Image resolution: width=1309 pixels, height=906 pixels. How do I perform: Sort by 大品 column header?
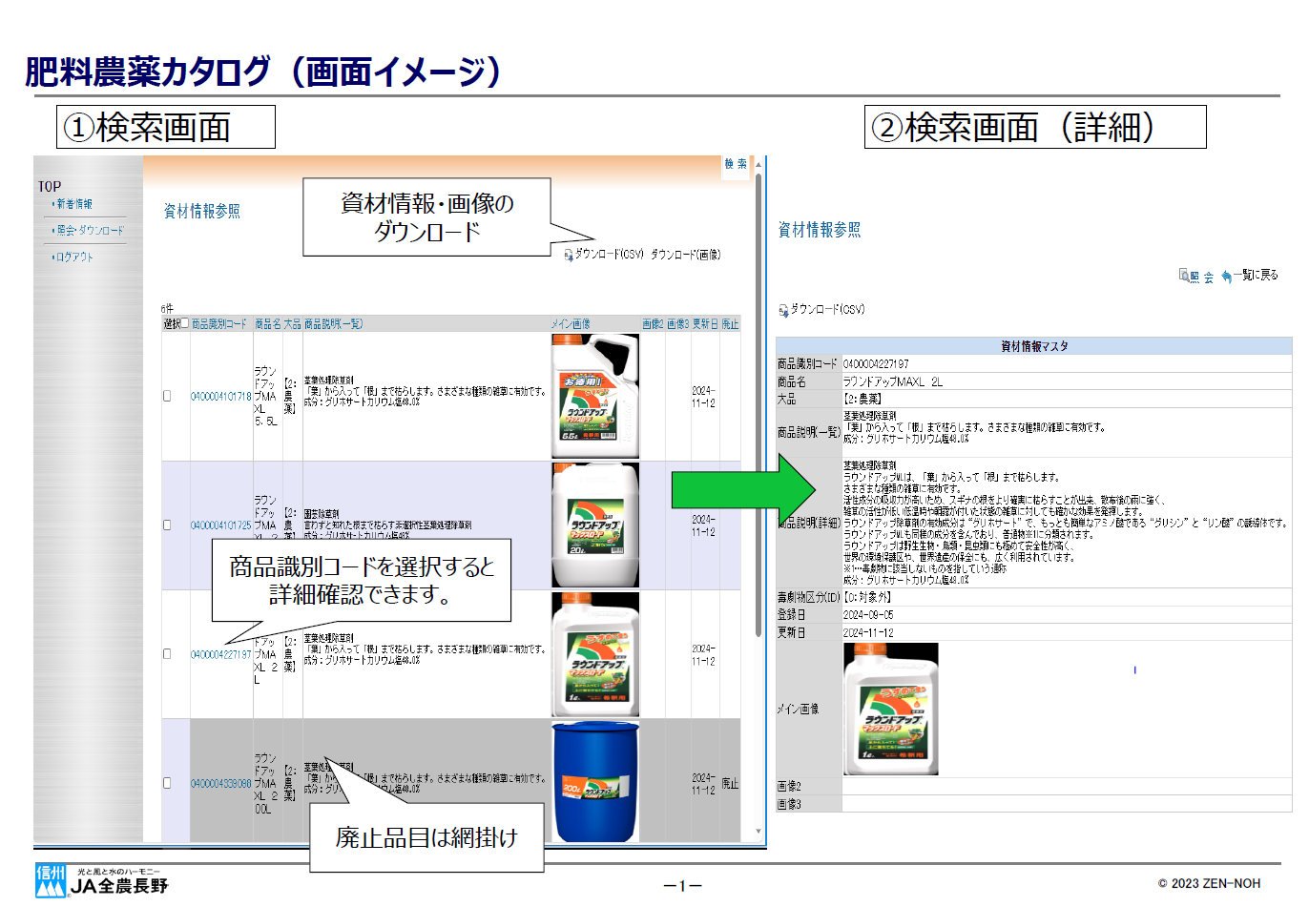click(x=292, y=324)
